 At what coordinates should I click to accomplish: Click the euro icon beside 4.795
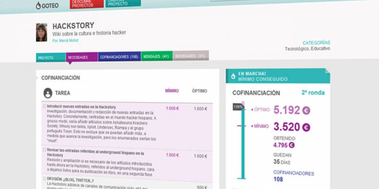tap(292, 145)
